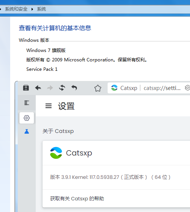Click the Windows 7 旗舰版 text
The width and height of the screenshot is (190, 212).
(x=46, y=50)
